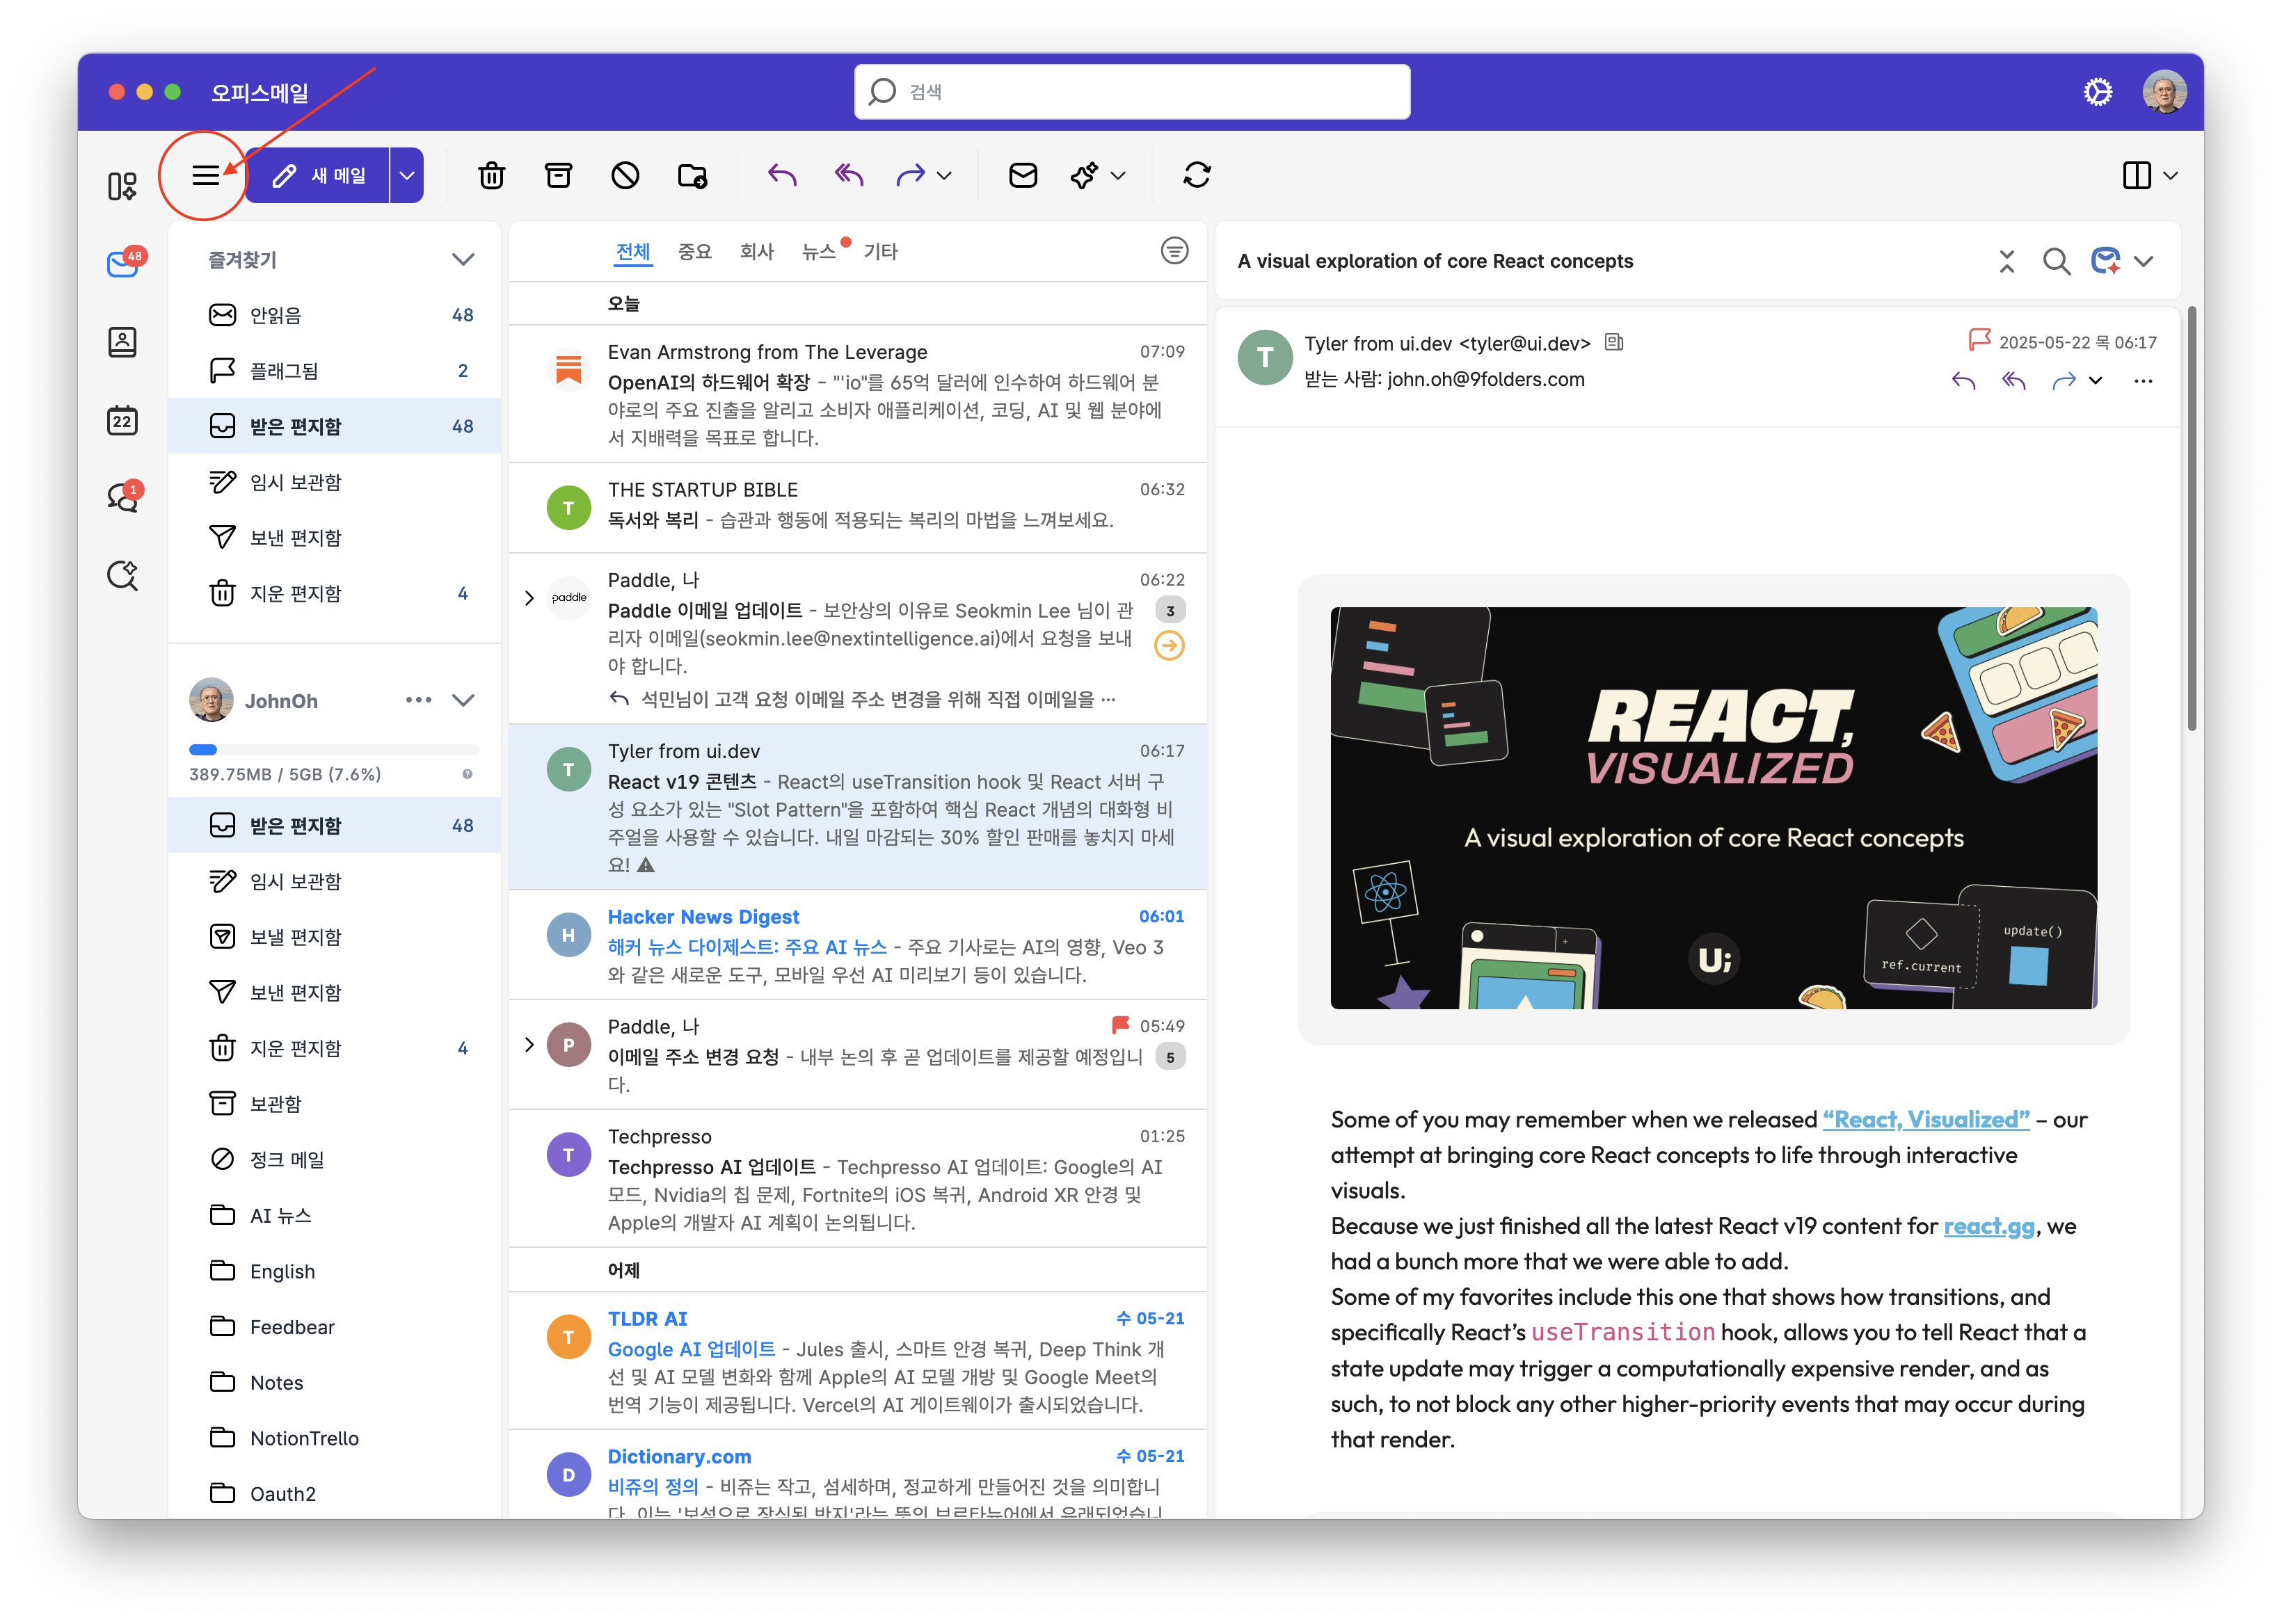Expand the Paddle 이메일 업데이트 thread
This screenshot has height=1622, width=2282.
click(x=529, y=598)
